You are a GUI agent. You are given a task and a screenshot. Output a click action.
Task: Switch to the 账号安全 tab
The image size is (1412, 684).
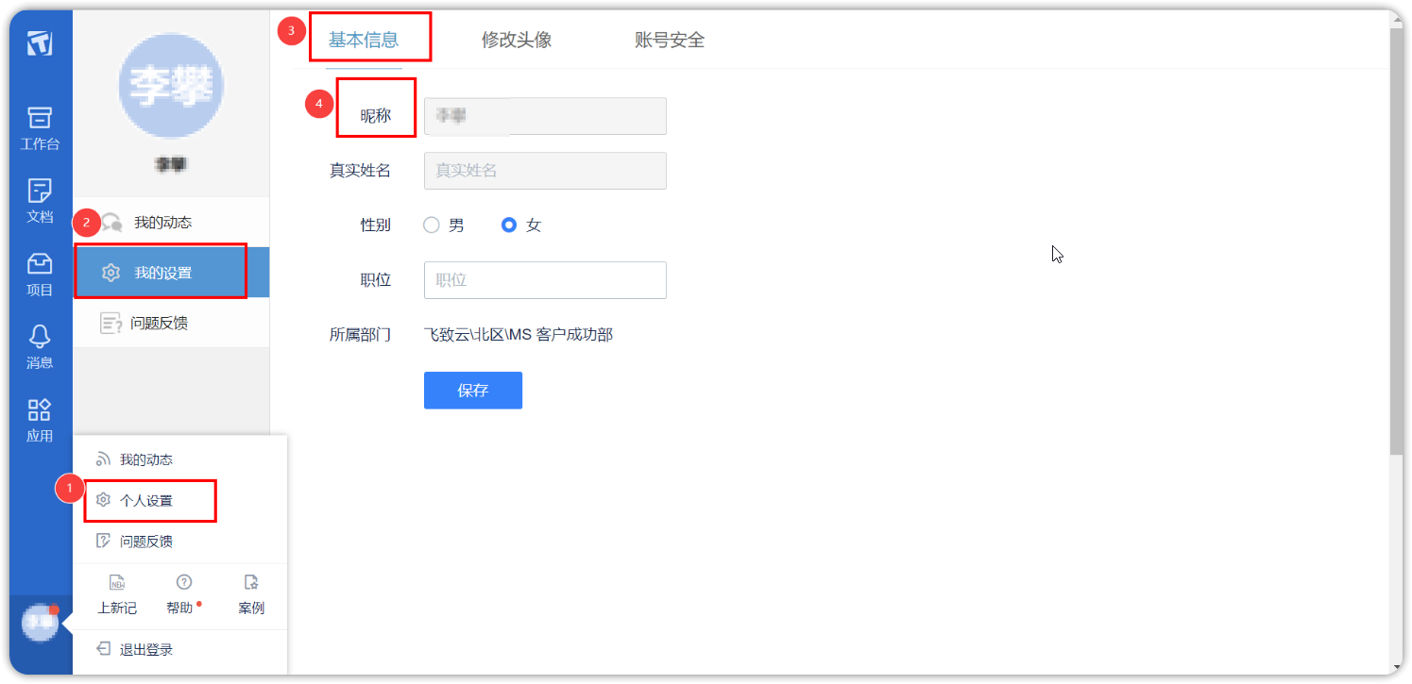[x=670, y=40]
